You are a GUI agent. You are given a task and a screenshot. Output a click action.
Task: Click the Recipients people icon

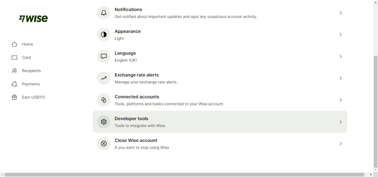14,71
